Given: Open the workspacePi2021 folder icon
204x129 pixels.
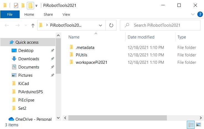Looking at the screenshot, I should 71,62.
